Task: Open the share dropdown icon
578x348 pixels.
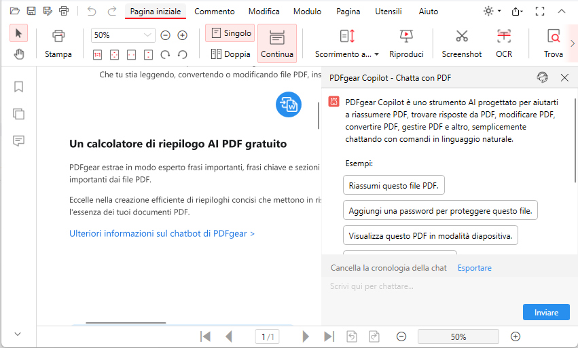Action: click(x=517, y=12)
